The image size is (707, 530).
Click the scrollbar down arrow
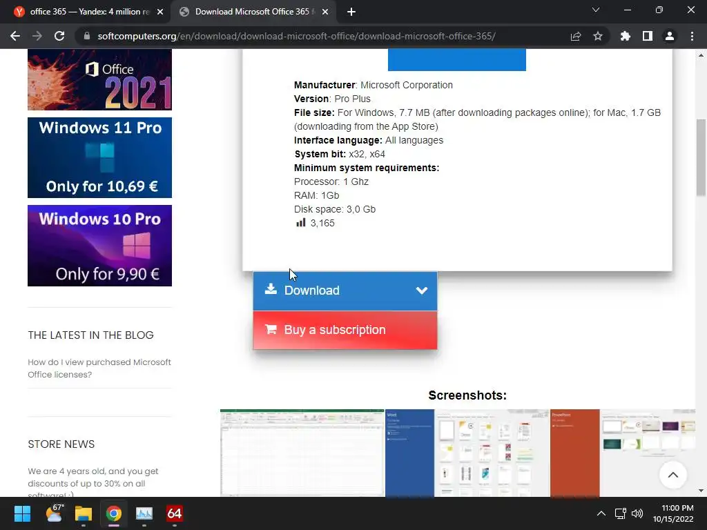[x=701, y=491]
